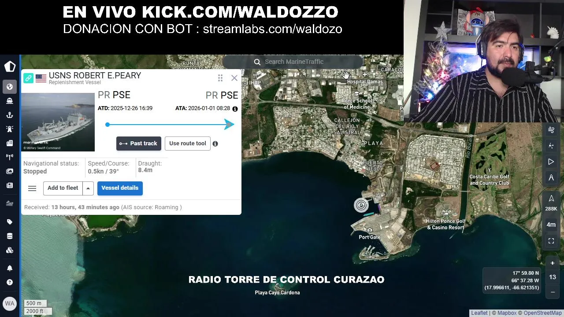Open info icon beside ATA time

coord(235,109)
